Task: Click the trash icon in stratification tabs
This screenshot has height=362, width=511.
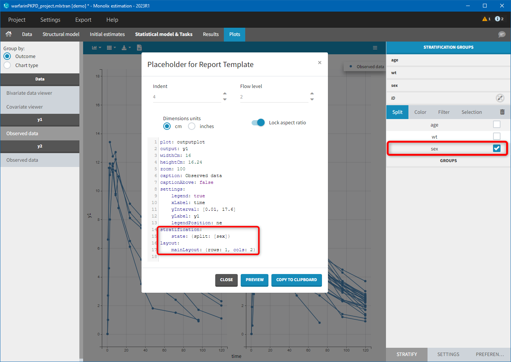Action: click(502, 112)
